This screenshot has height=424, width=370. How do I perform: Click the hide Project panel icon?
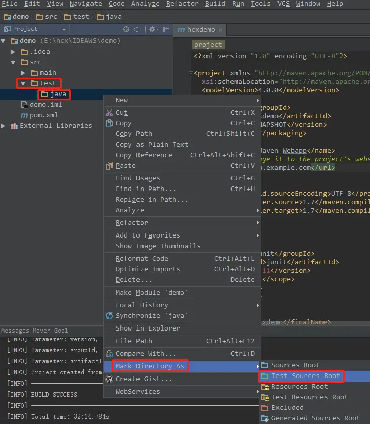[166, 29]
